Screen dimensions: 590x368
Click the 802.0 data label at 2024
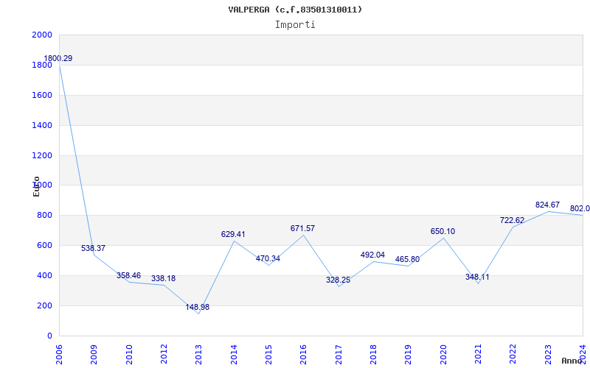coord(580,209)
